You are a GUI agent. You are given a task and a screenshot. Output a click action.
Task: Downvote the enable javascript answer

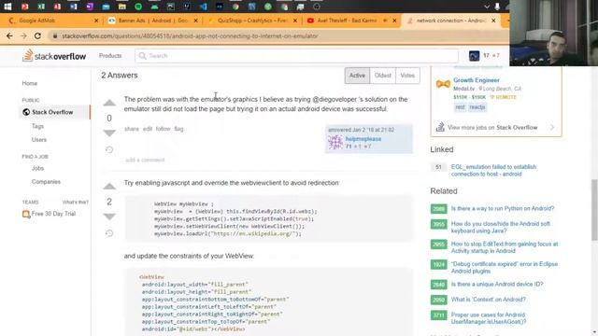(x=109, y=217)
